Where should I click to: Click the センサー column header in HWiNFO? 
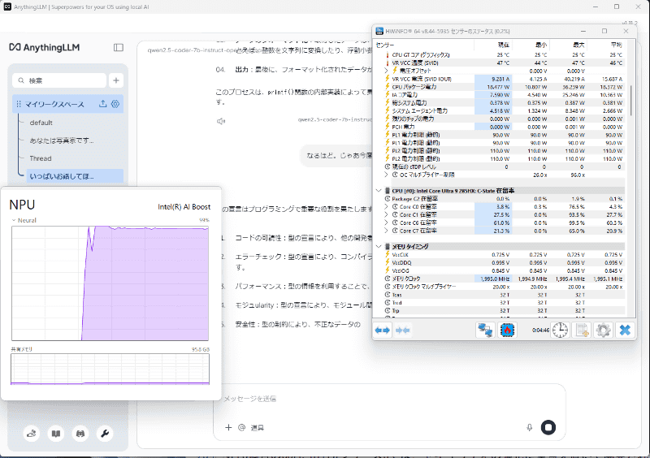423,45
